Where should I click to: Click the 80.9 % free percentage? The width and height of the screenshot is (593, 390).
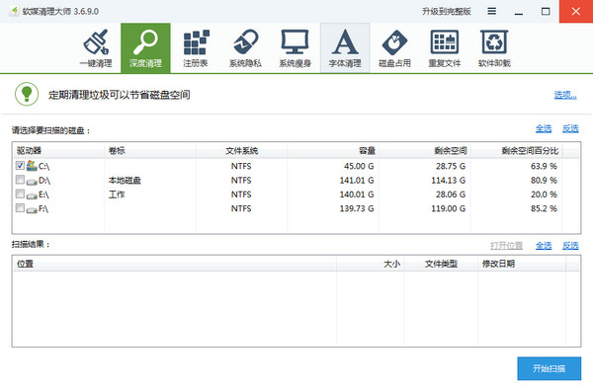click(544, 181)
